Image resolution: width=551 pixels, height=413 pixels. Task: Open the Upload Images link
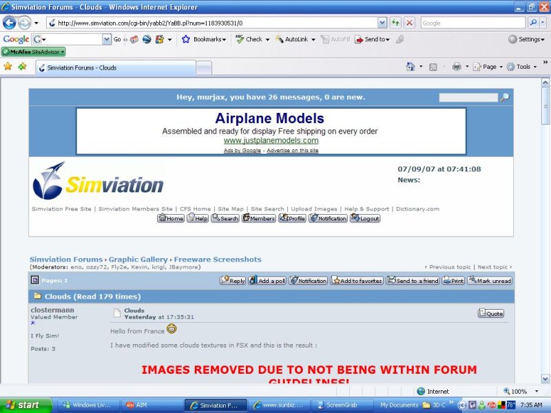314,209
